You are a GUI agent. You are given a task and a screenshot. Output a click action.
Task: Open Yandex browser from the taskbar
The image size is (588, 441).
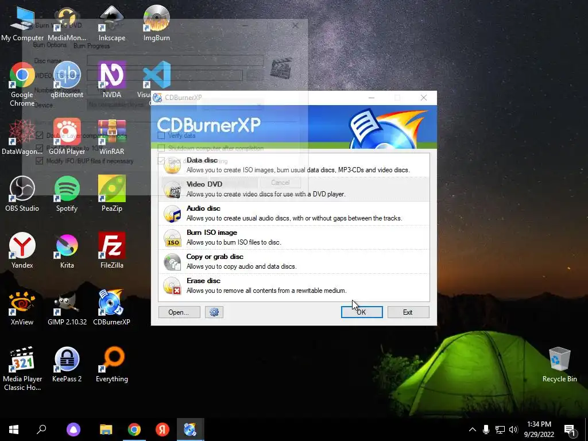[163, 430]
